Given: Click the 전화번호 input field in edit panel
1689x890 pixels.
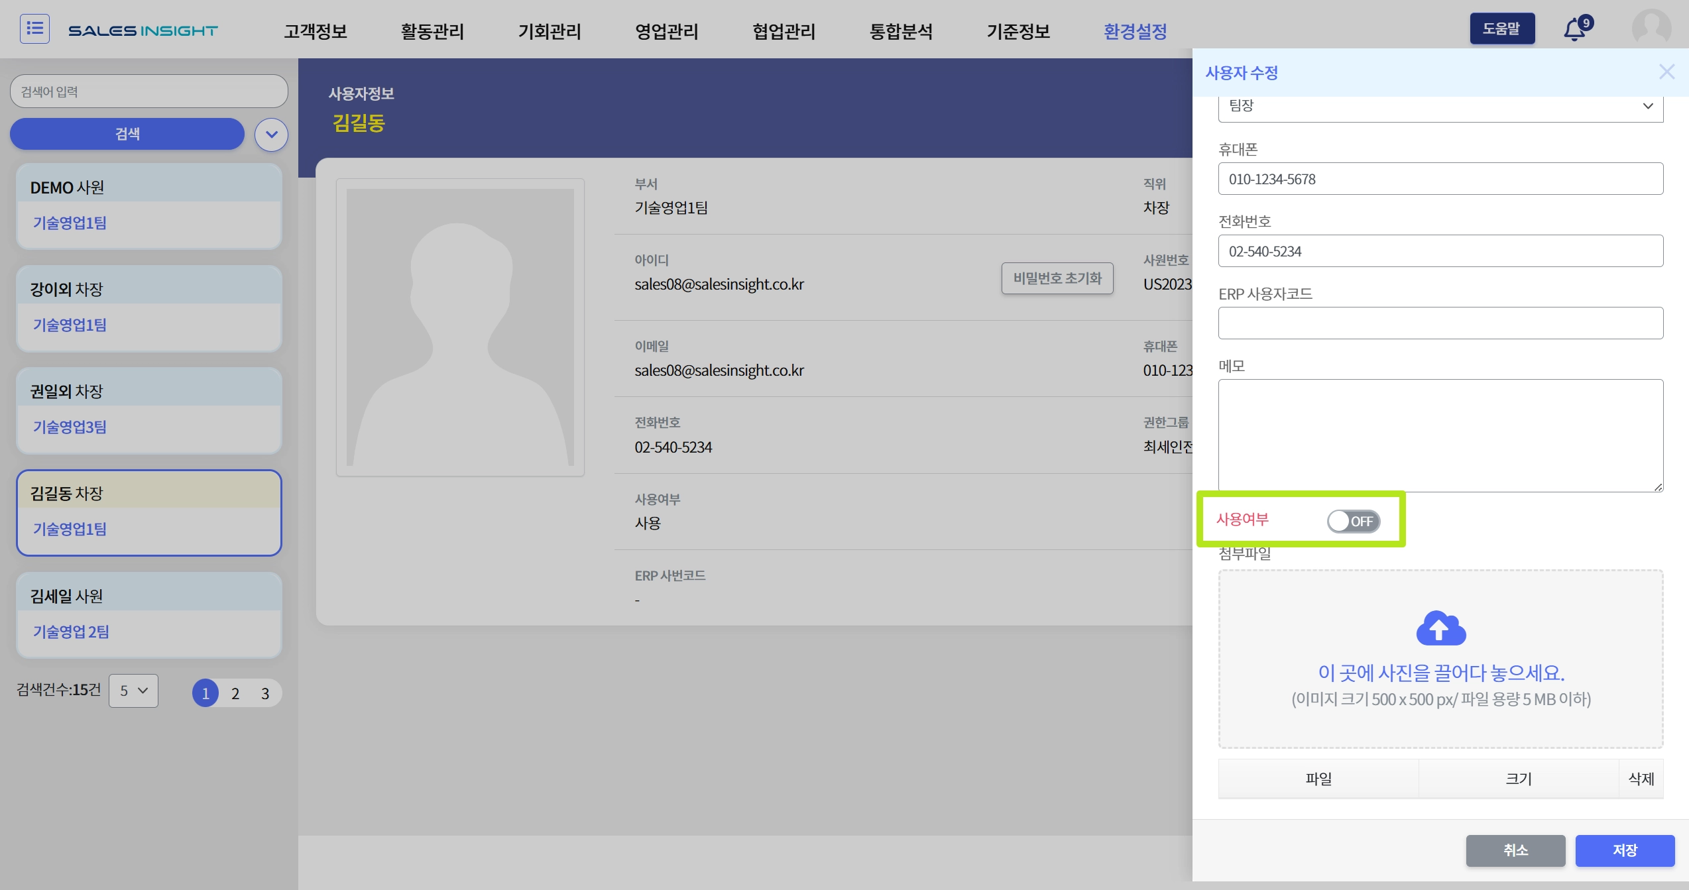Looking at the screenshot, I should pos(1440,251).
